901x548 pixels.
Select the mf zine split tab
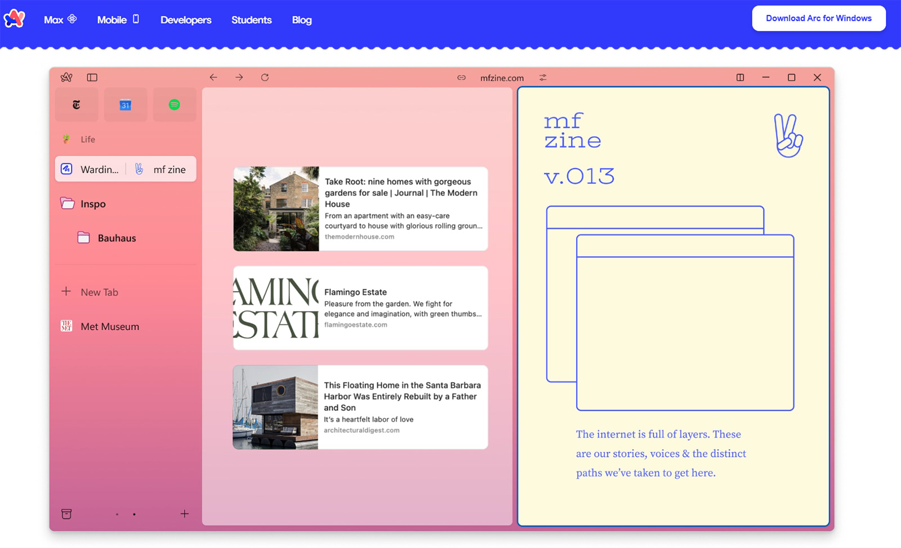pos(162,169)
